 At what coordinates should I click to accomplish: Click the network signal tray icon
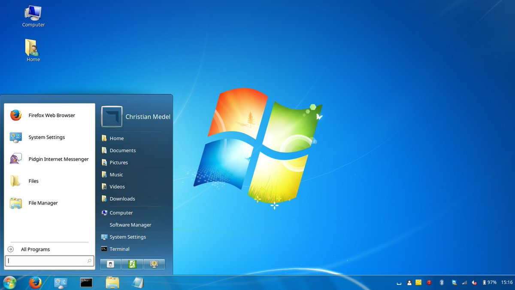(464, 282)
